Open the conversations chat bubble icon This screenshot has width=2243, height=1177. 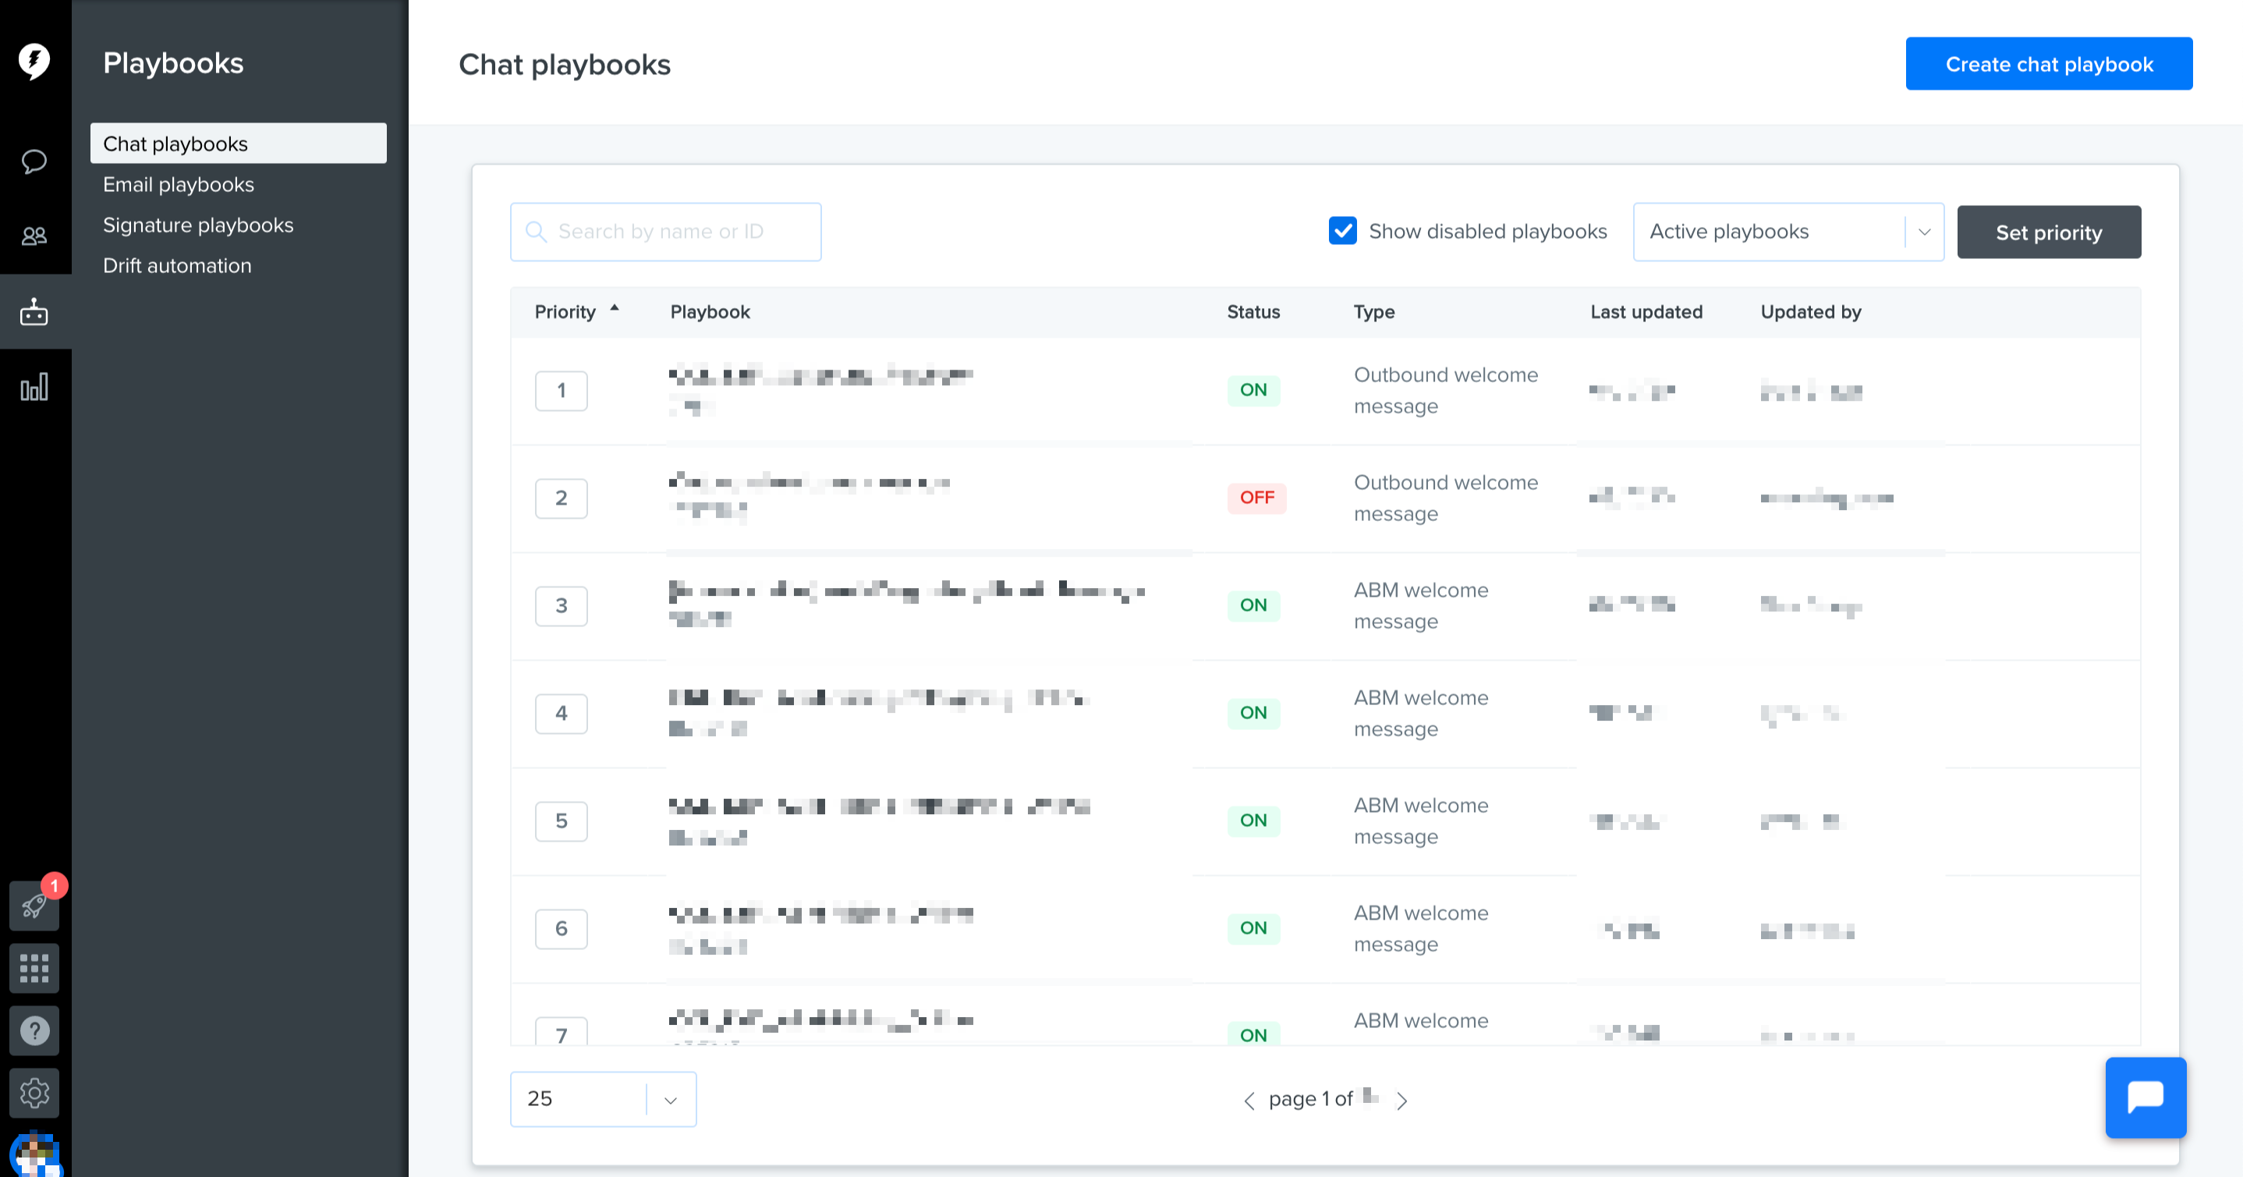point(34,161)
